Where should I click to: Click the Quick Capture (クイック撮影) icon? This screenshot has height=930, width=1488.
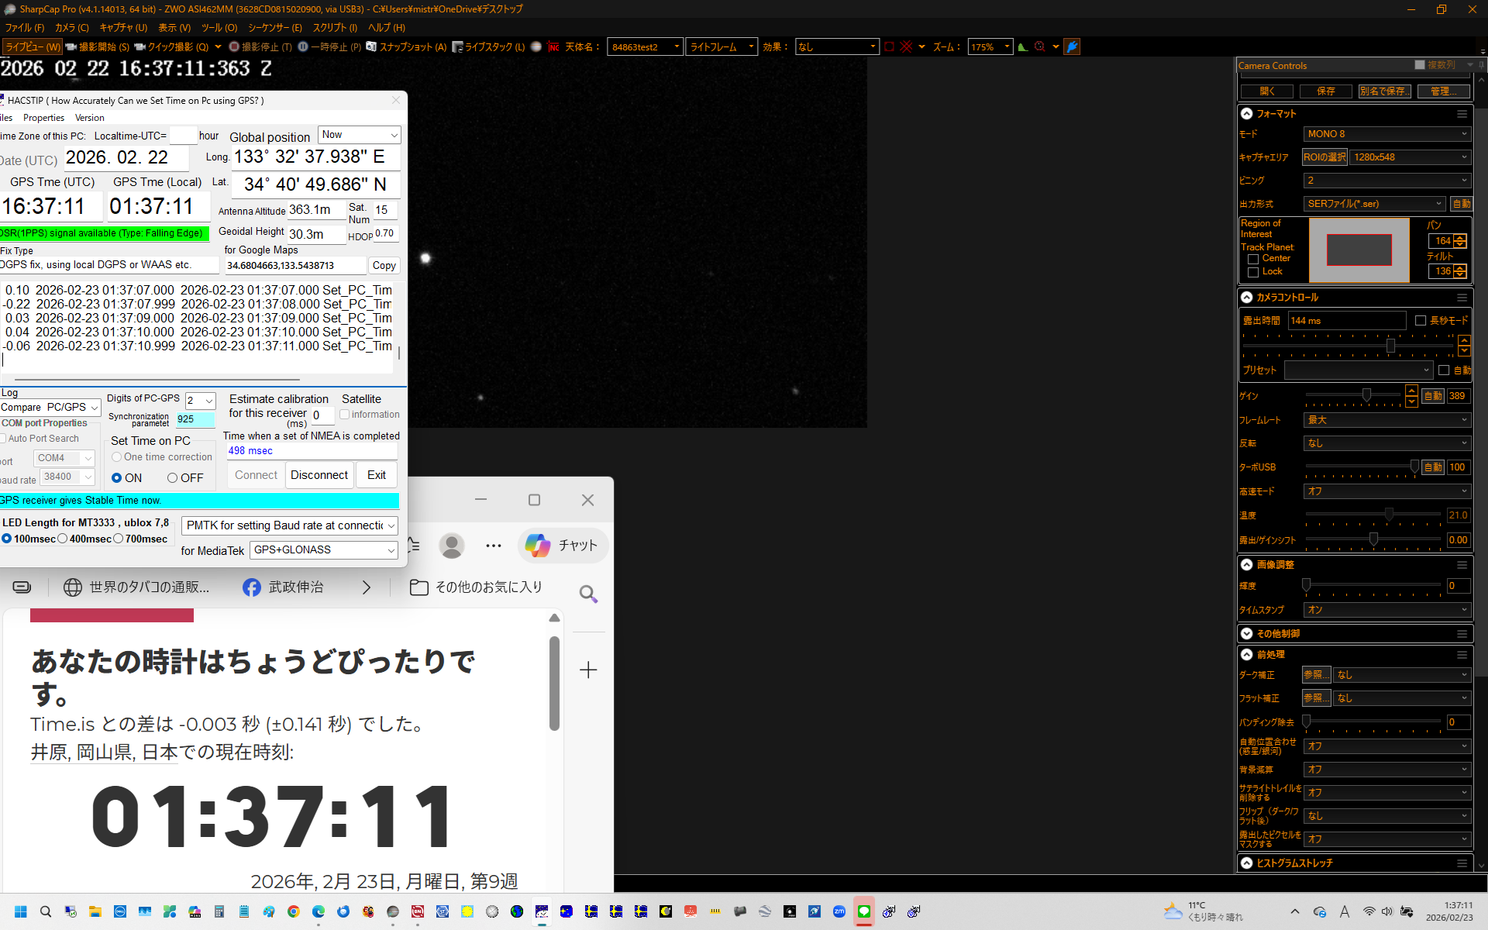coord(140,46)
